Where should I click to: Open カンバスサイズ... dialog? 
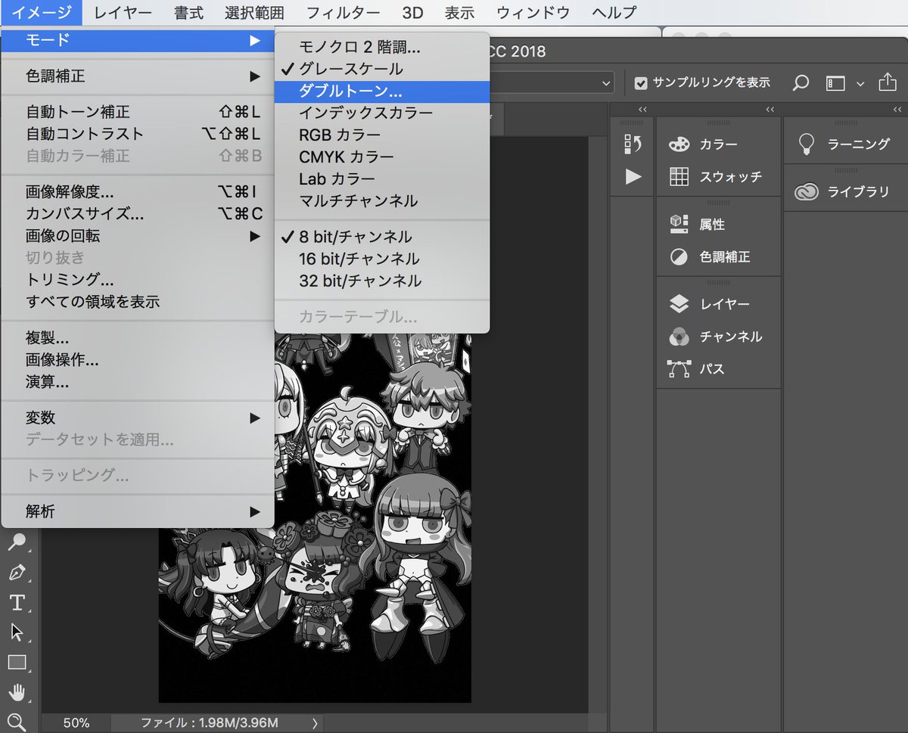[138, 214]
